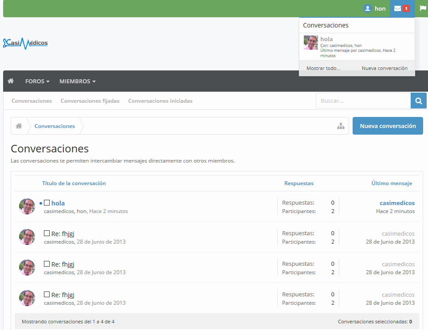Click Mostrar todo in conversations popup

click(323, 68)
